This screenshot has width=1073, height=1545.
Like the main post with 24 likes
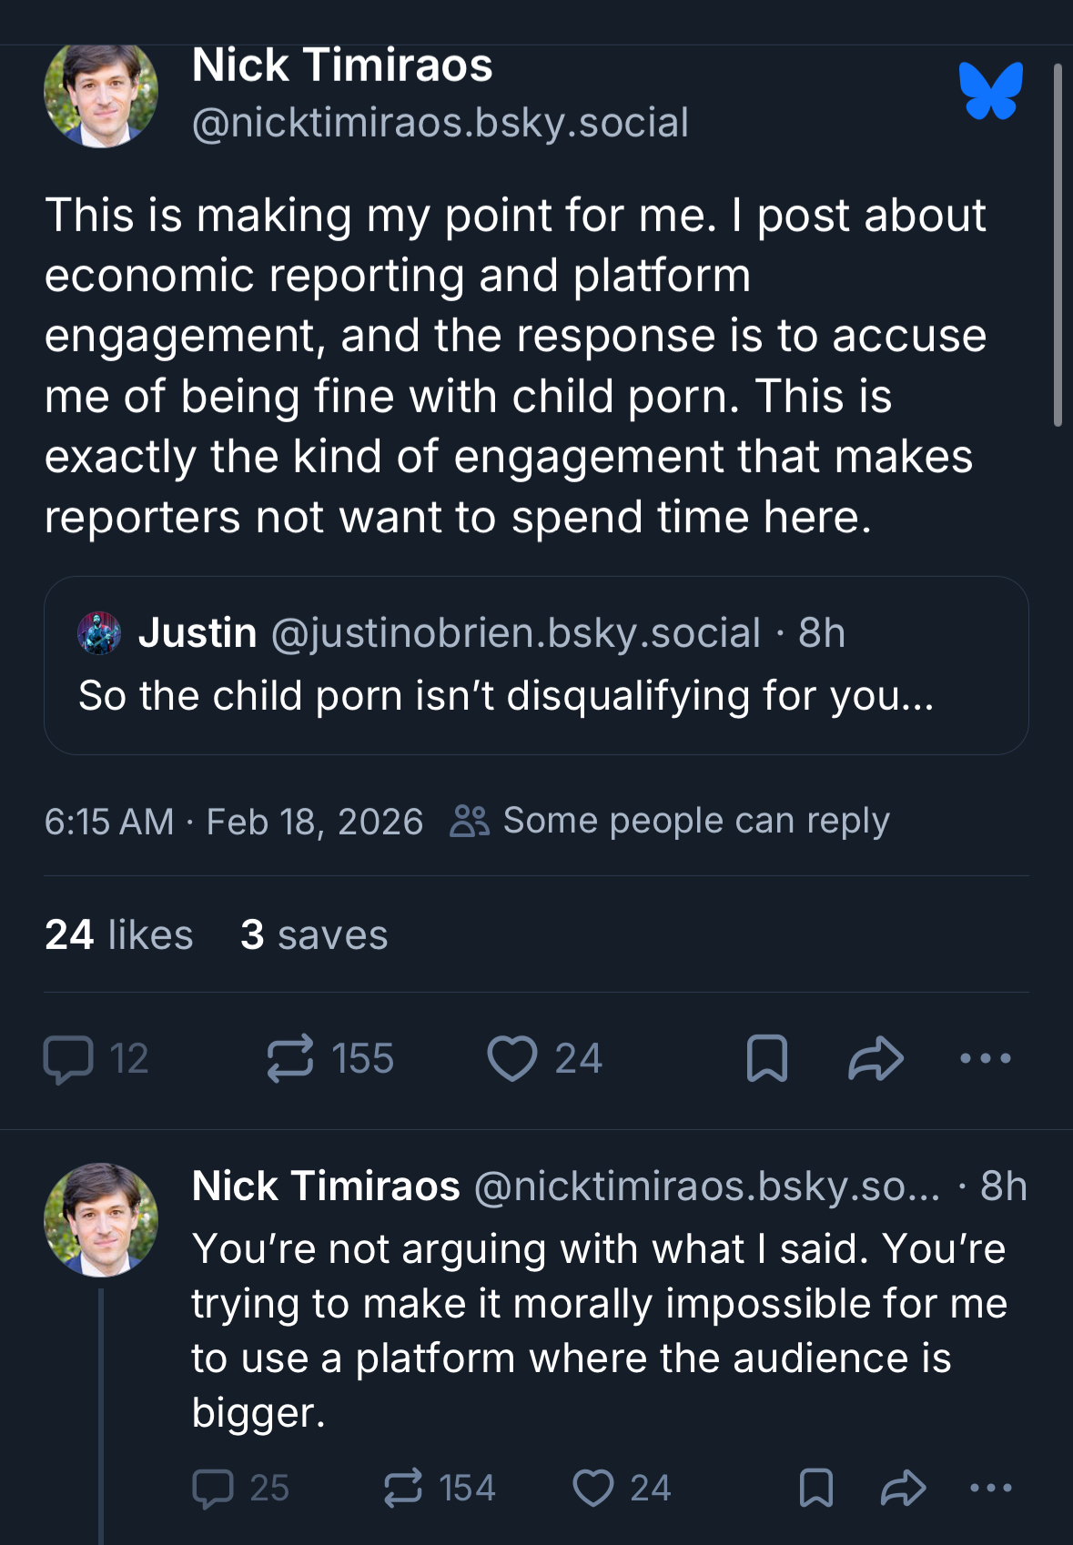(x=512, y=1059)
